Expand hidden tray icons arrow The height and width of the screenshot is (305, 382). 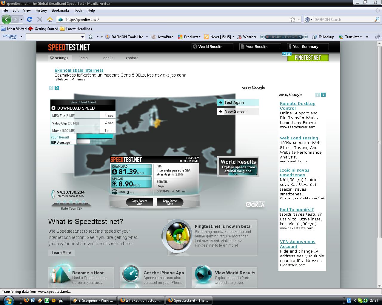point(355,301)
